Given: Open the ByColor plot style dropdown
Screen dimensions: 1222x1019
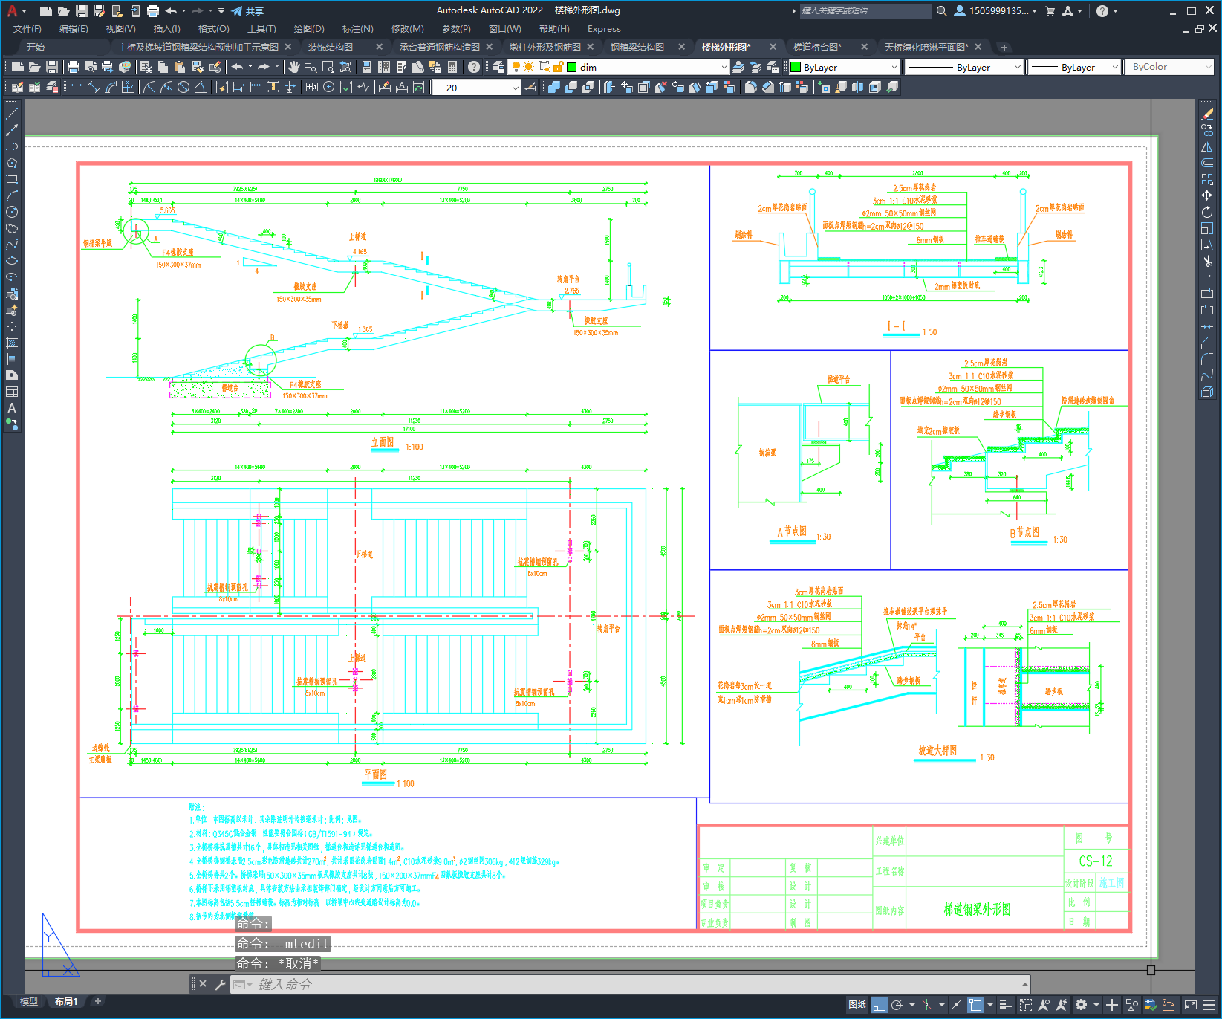Looking at the screenshot, I should coord(1209,67).
